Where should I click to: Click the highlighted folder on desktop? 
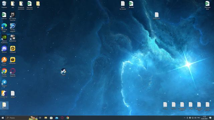[4, 105]
